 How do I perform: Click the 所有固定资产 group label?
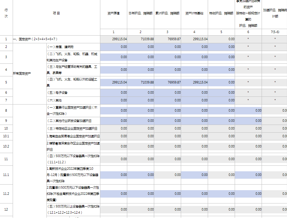(x=22, y=74)
